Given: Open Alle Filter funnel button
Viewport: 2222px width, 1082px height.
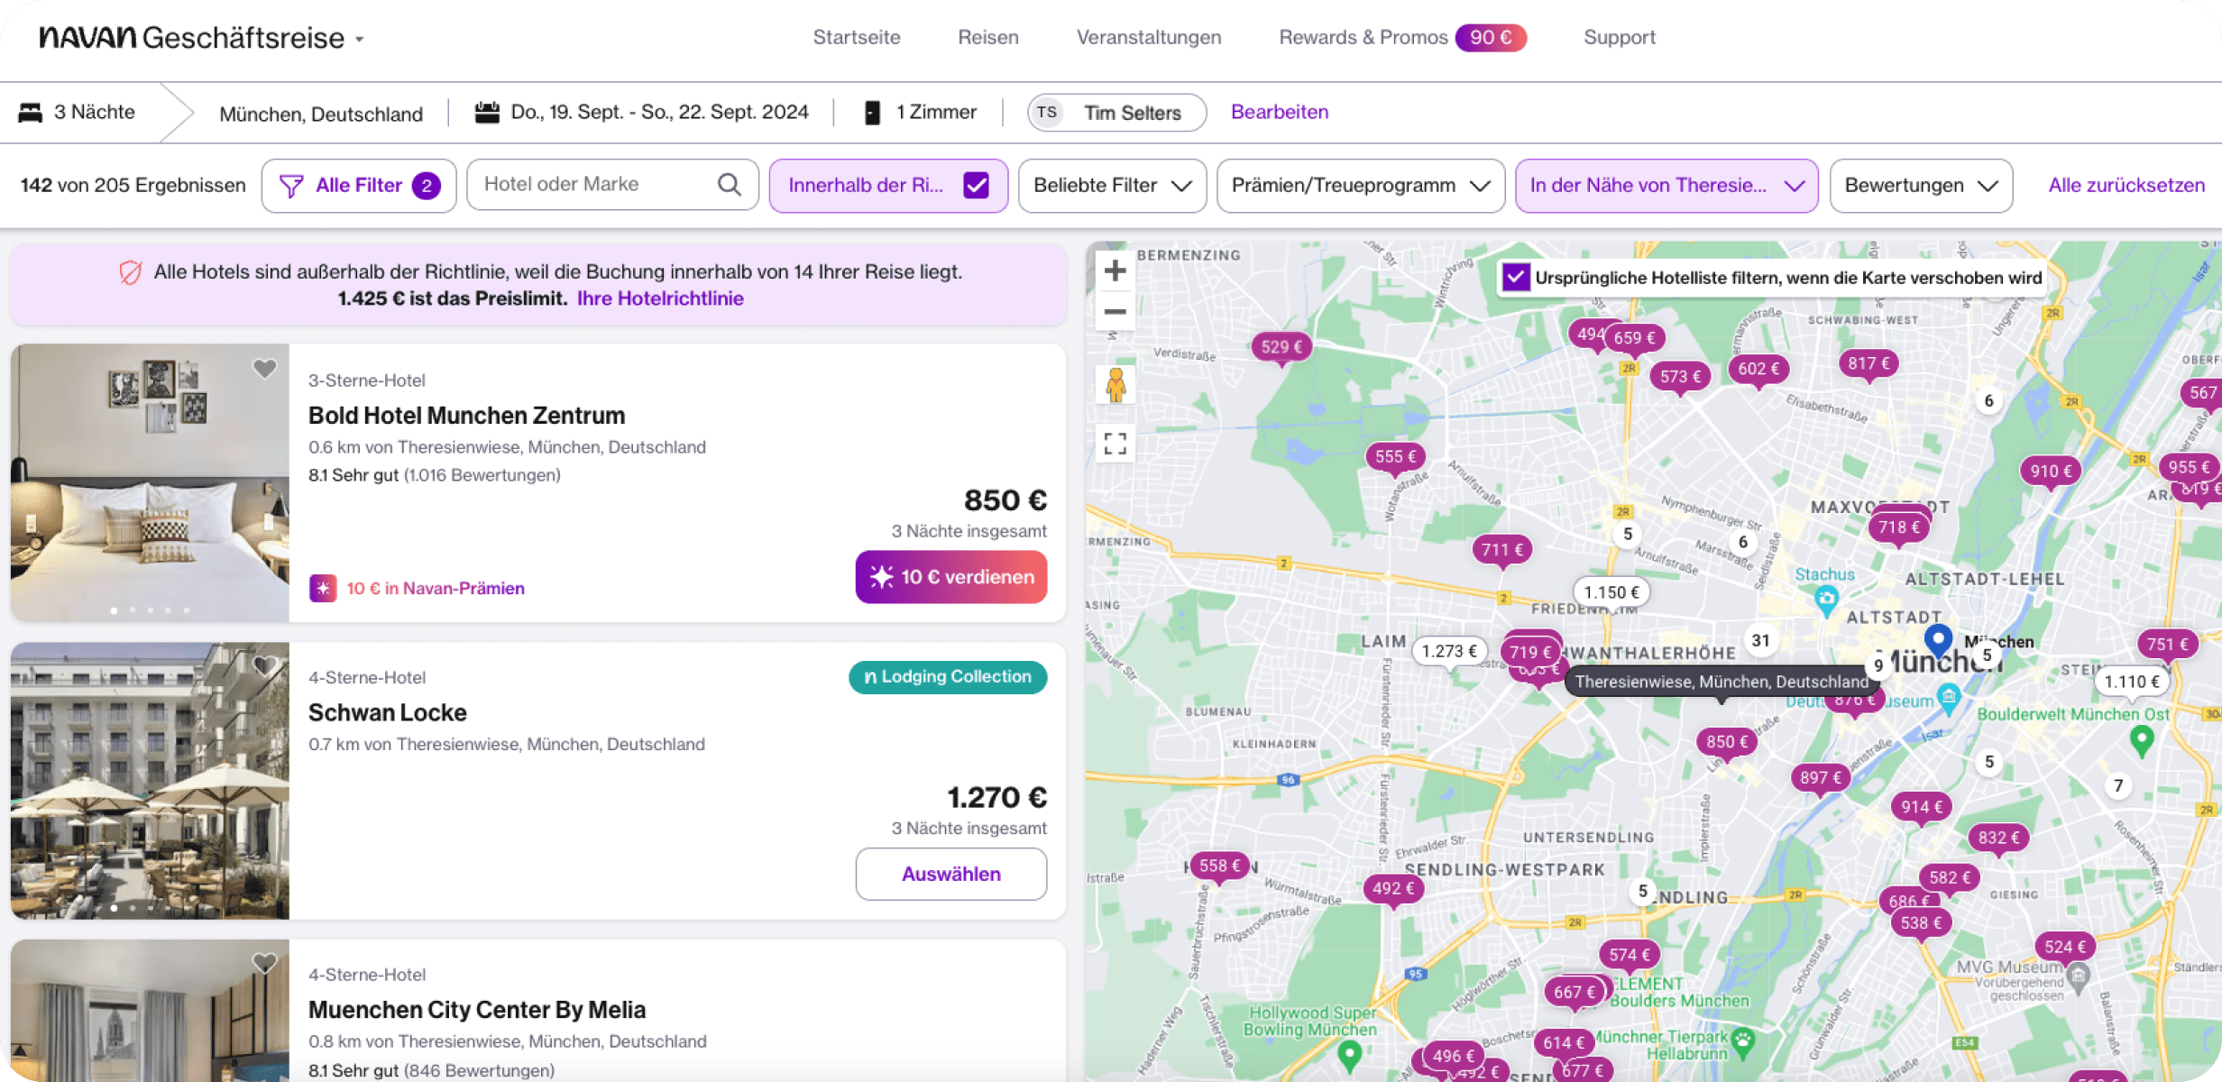Looking at the screenshot, I should point(359,186).
